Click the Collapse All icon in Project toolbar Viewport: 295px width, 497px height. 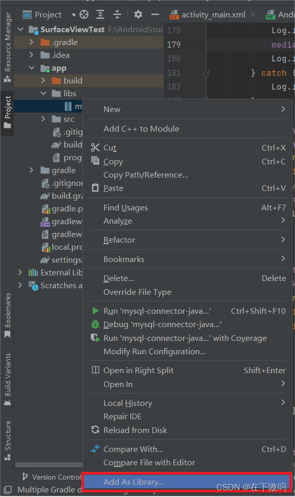117,14
